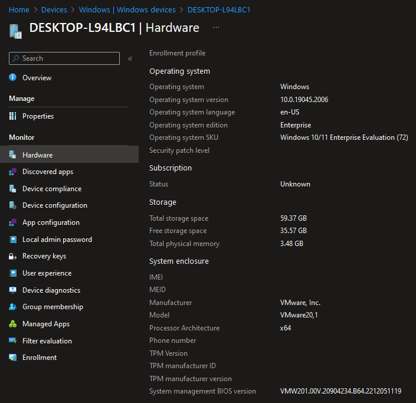Click the Phone number label
This screenshot has width=416, height=403.
[x=172, y=340]
